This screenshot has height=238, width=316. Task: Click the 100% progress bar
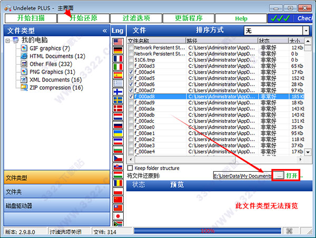point(208,231)
